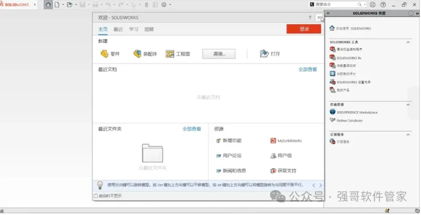Click 全部查看 link for recent documents
Viewport: 421px width, 215px height.
coord(308,69)
